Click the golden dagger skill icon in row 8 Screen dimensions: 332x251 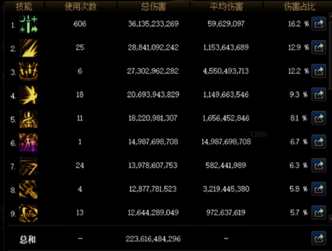pos(28,189)
